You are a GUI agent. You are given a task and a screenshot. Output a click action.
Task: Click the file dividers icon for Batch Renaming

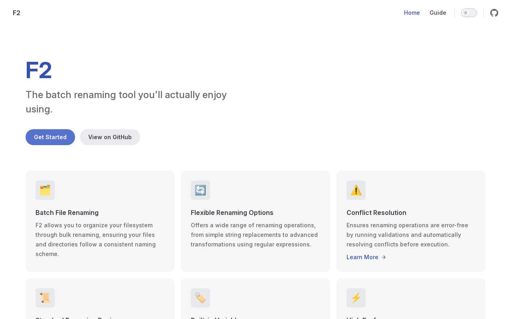(x=45, y=190)
